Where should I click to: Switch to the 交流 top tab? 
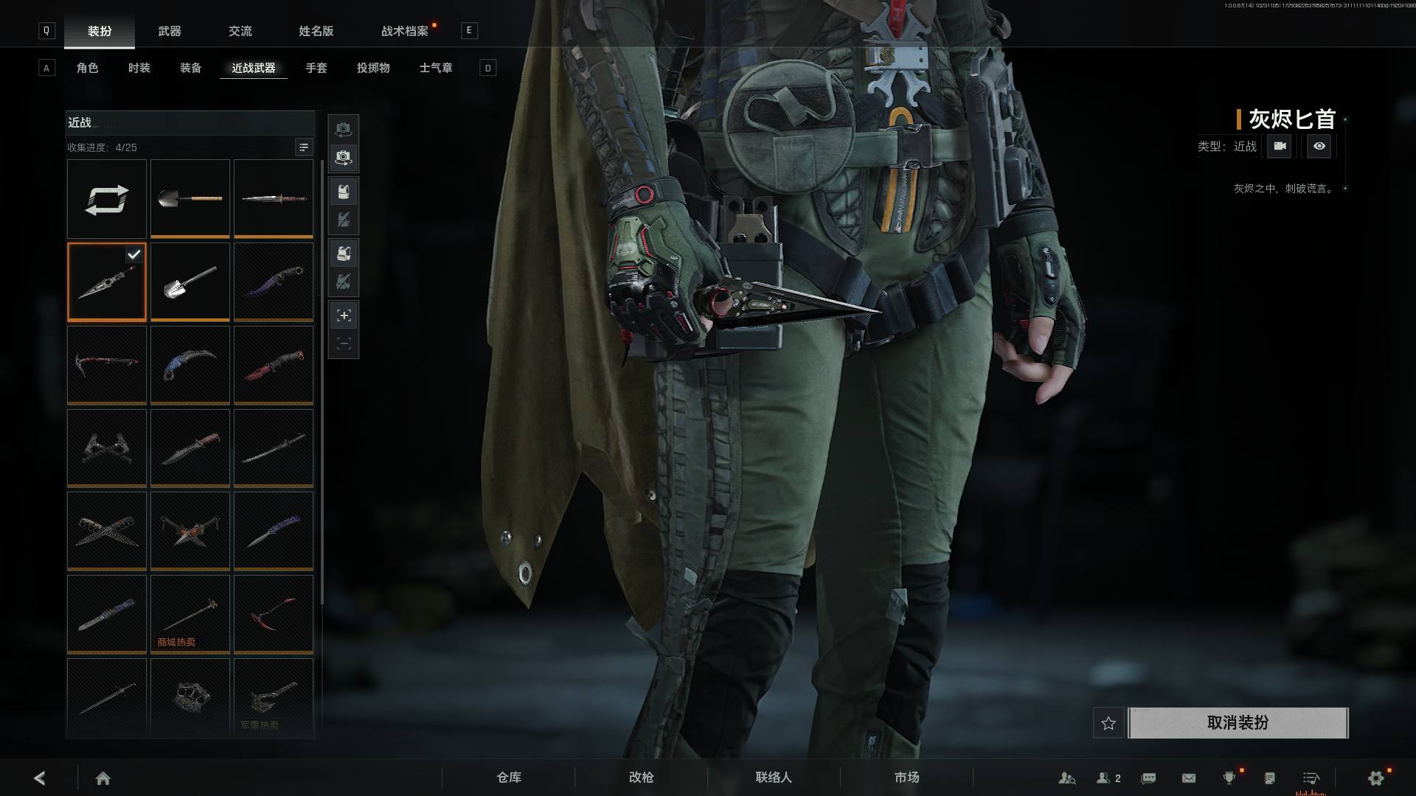click(x=240, y=31)
